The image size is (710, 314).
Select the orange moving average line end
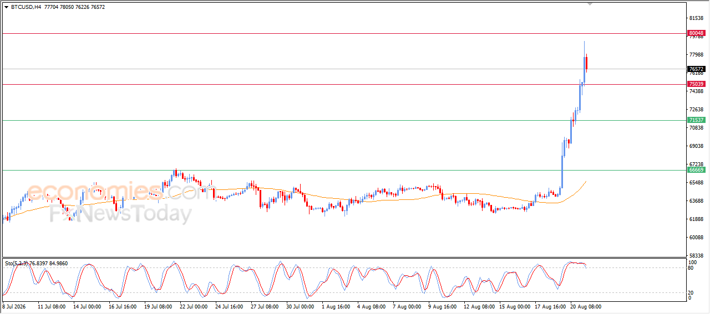point(585,182)
